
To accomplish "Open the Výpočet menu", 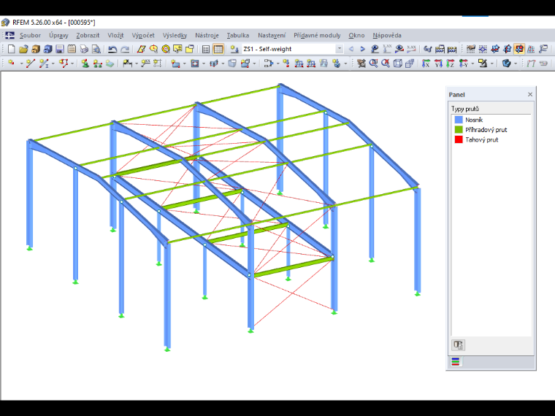I will click(143, 35).
